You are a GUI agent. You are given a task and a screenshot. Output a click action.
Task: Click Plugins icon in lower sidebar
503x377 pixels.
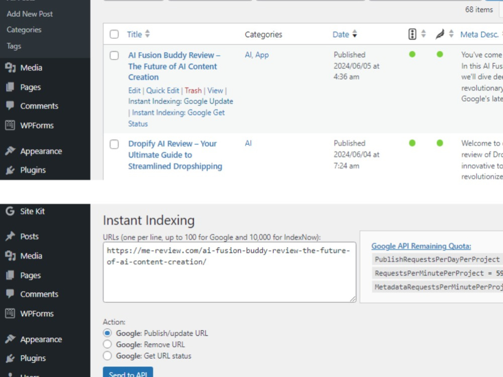point(10,358)
